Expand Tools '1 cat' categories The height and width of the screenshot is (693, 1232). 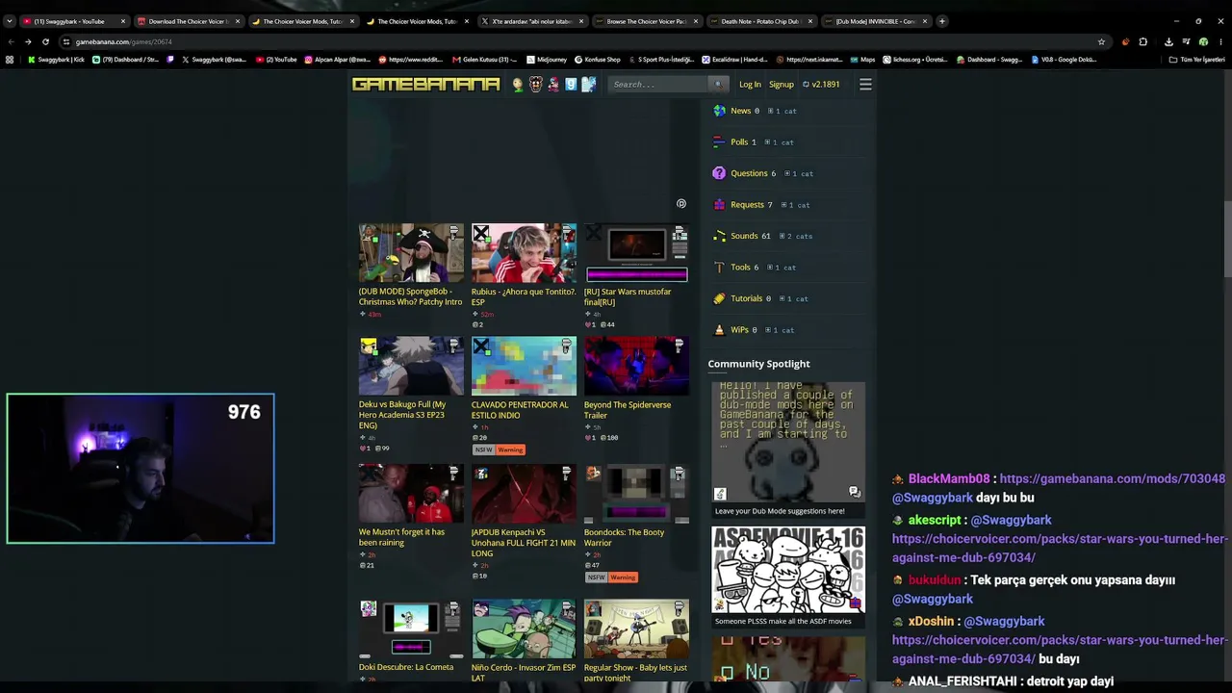click(780, 268)
